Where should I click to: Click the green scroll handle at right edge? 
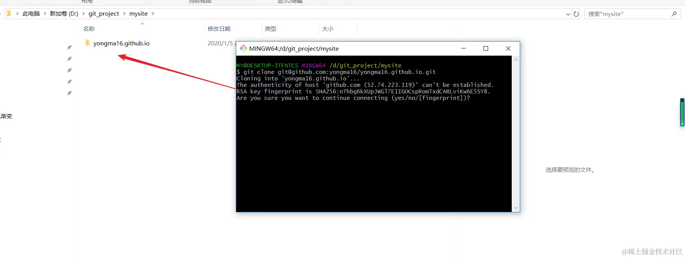click(682, 112)
